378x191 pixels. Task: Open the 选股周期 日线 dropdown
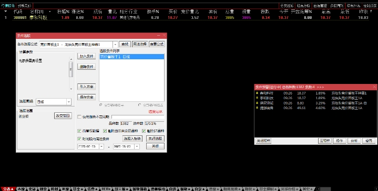click(x=69, y=102)
